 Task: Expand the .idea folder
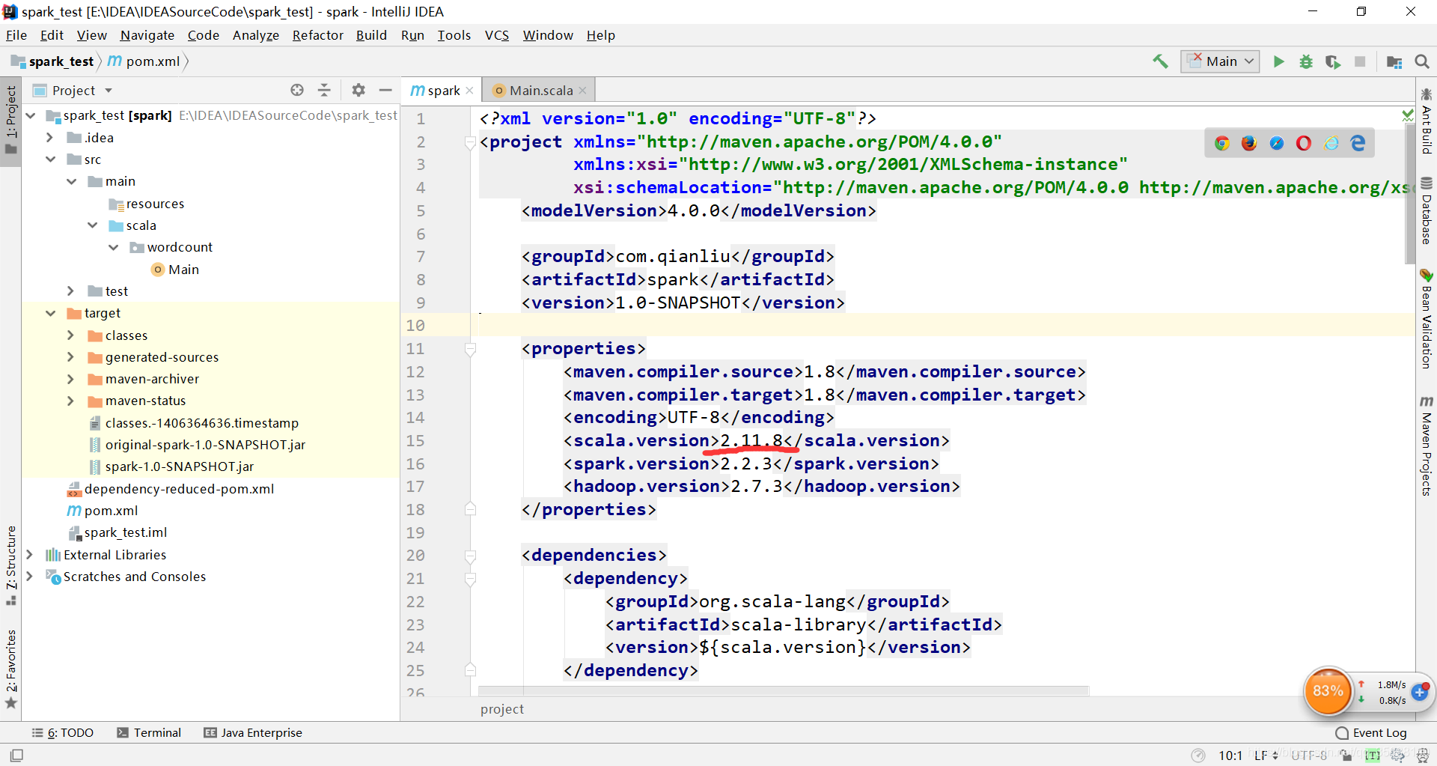tap(50, 137)
